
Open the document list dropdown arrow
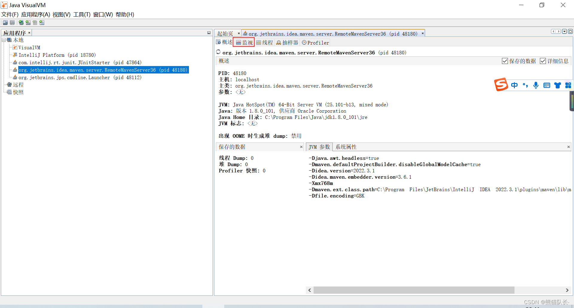click(564, 31)
